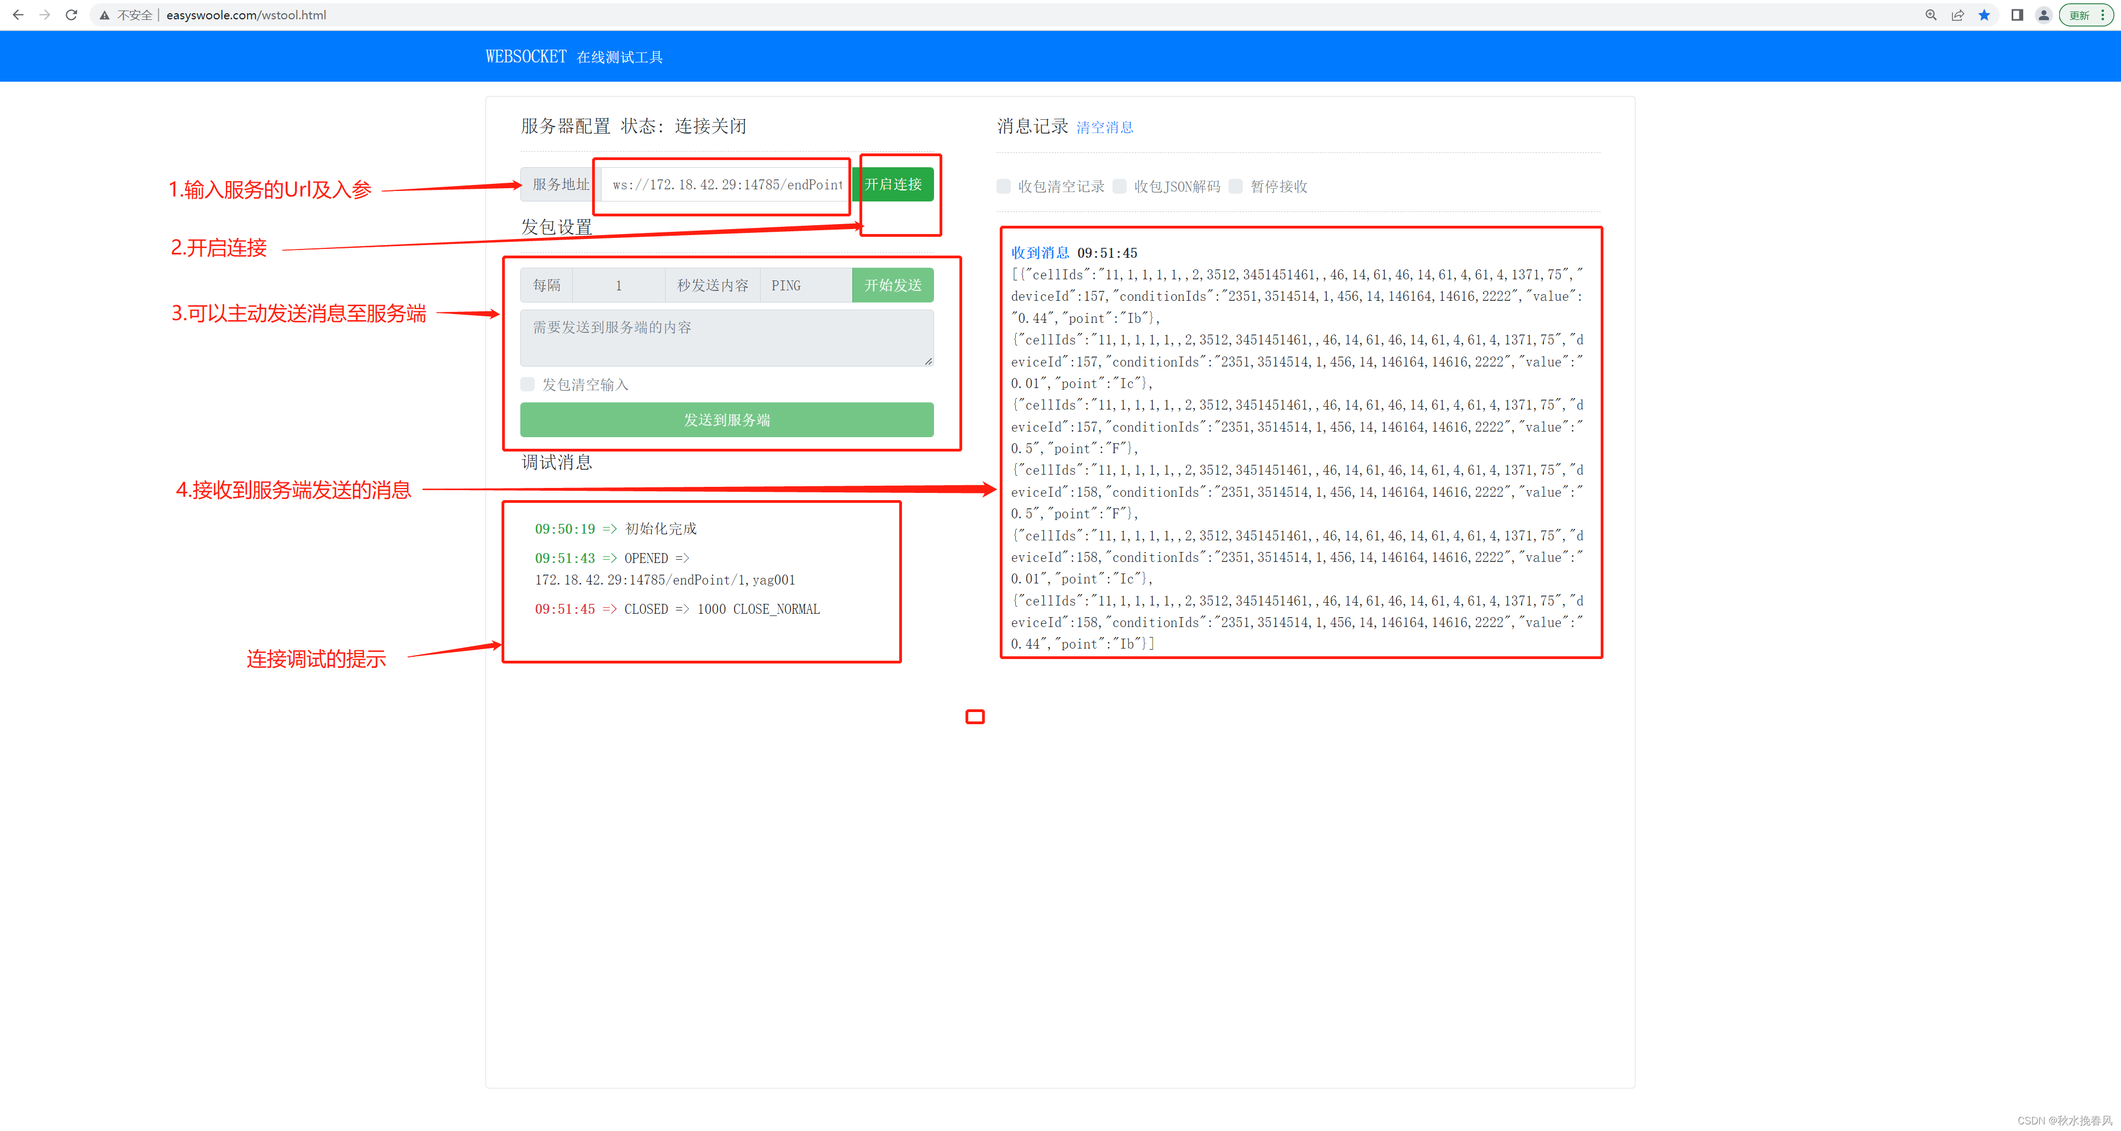The image size is (2121, 1131).
Task: Click the 需要发送到服务端的内容 textarea
Action: pos(726,338)
